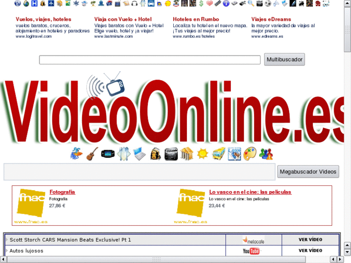The image size is (351, 263).
Task: Select the film clapperboard icon below logo
Action: pos(171,154)
